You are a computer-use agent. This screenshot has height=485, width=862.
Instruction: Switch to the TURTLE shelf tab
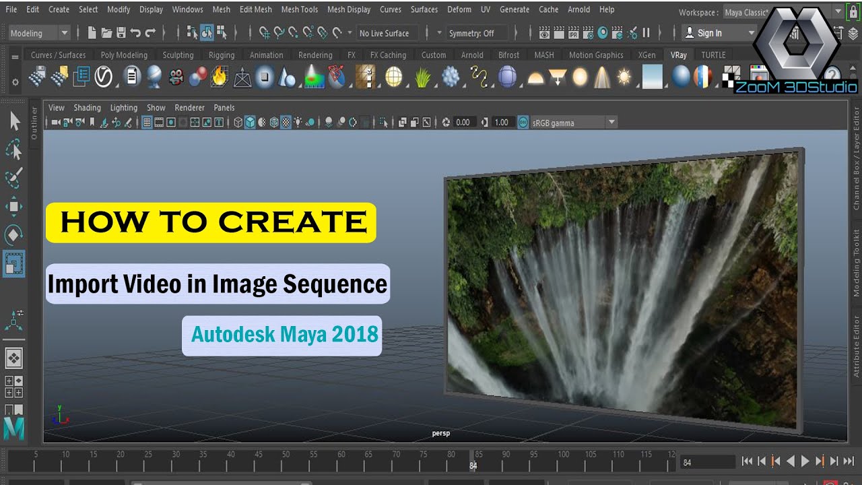(x=713, y=55)
